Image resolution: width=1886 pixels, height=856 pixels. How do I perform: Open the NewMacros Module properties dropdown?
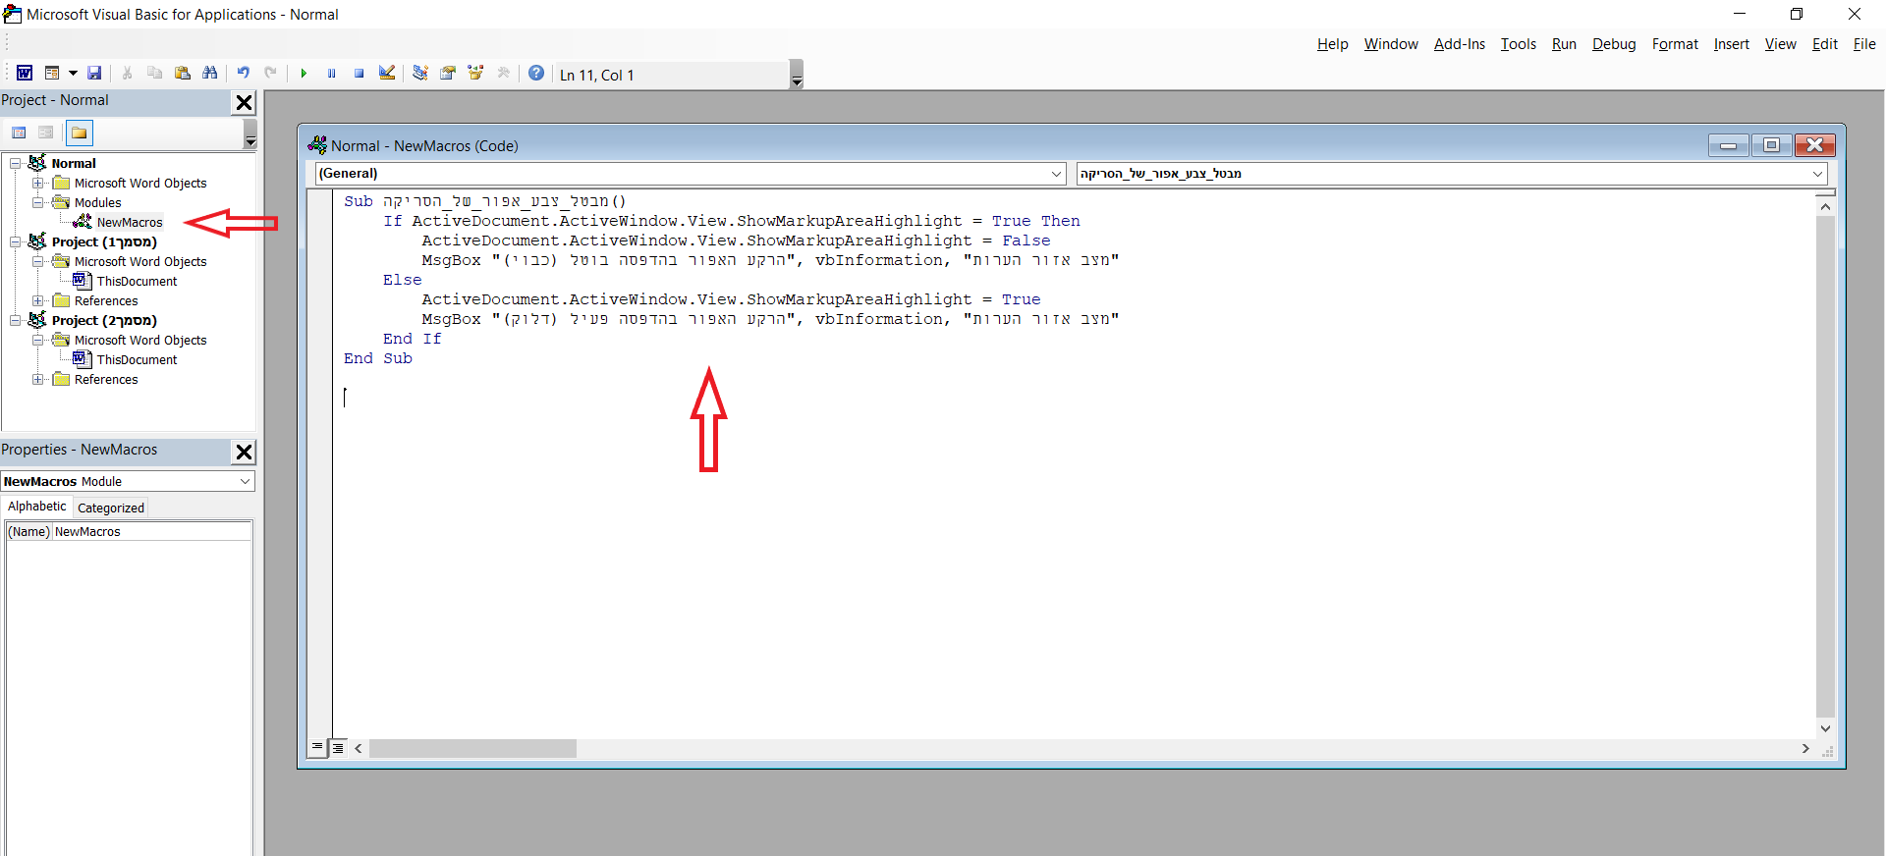[245, 481]
